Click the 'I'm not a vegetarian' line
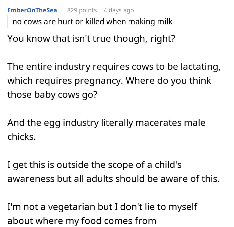Viewport: 234px width, 227px height. [x=102, y=207]
